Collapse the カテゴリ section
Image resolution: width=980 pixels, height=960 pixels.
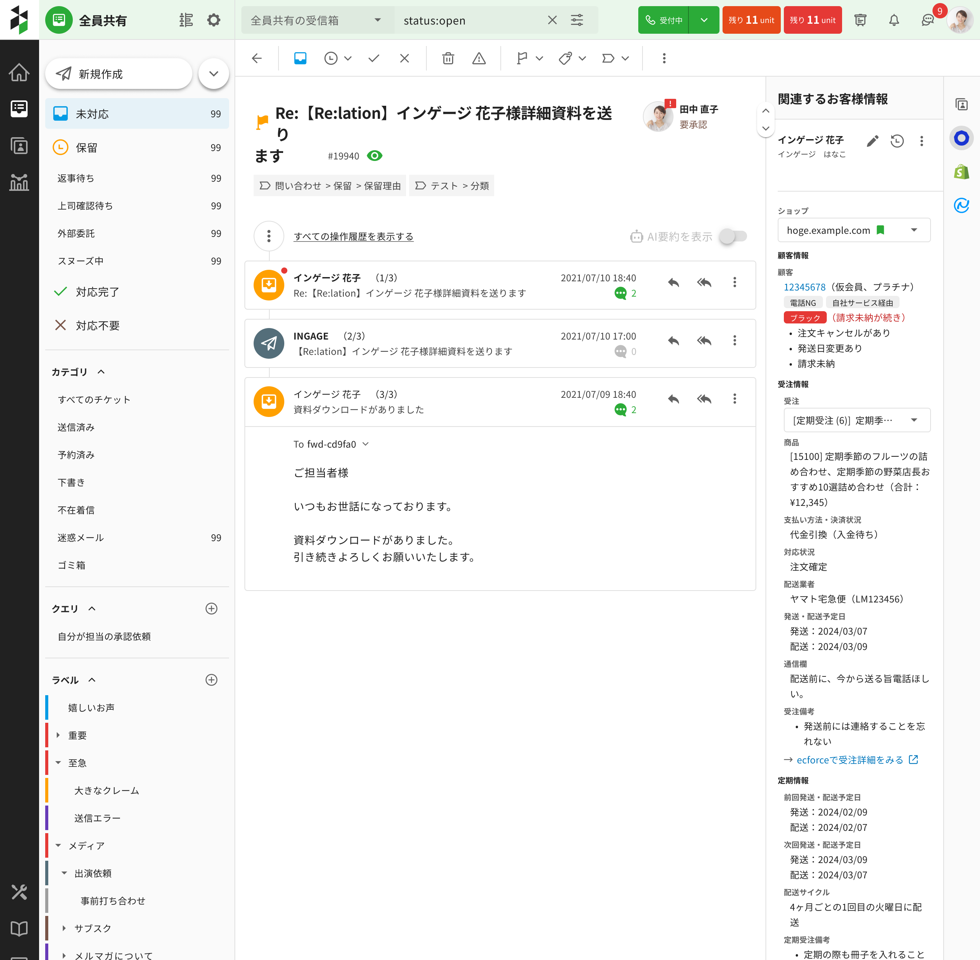coord(101,372)
